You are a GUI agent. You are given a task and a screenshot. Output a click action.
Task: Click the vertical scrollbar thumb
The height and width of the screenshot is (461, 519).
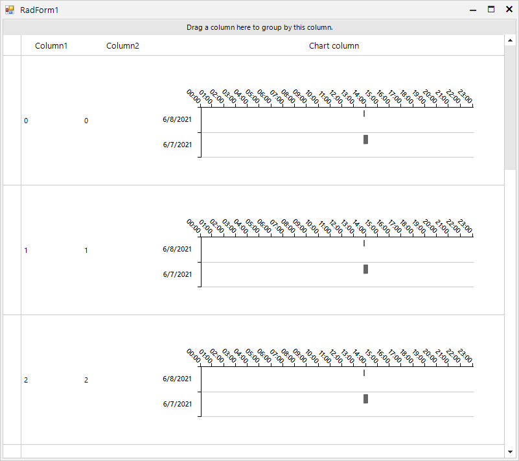(510, 108)
